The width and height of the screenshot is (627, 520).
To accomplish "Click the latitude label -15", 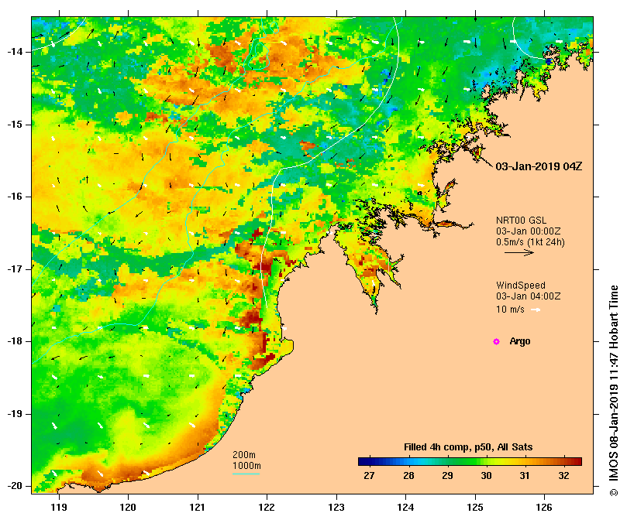I will [x=14, y=125].
